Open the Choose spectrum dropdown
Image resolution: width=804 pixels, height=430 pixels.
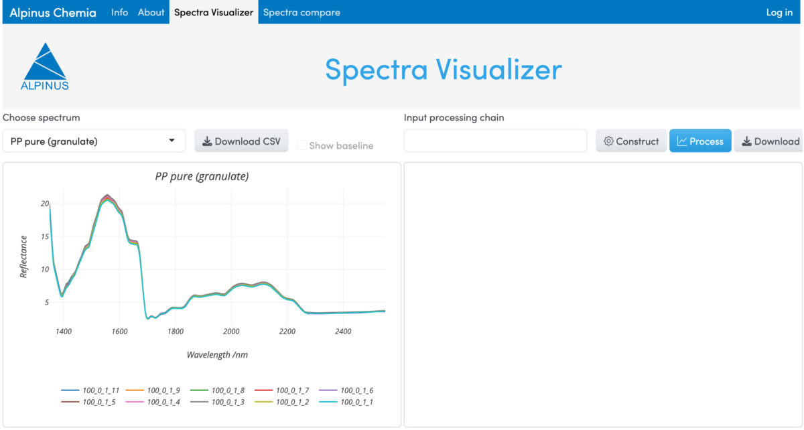pos(94,141)
